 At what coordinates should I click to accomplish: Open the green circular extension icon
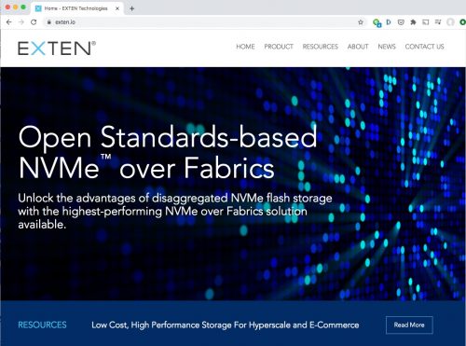[377, 22]
